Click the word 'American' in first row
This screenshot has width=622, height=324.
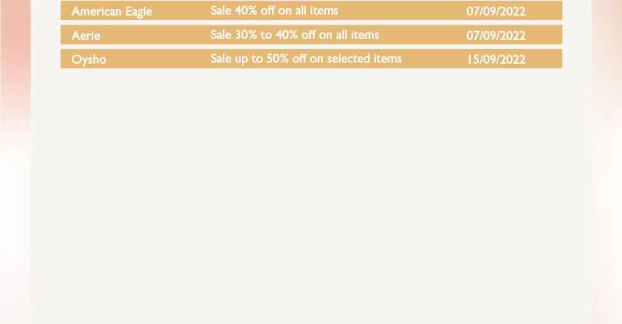(97, 11)
